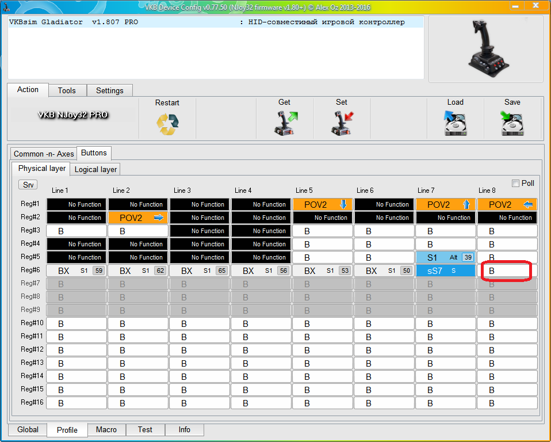
Task: Switch to the Action tab
Action: (x=28, y=90)
